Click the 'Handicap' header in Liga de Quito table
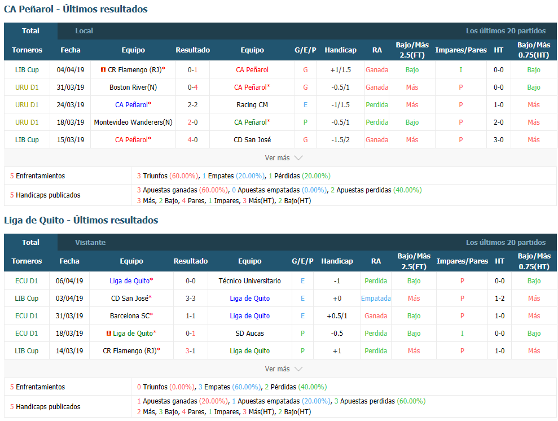This screenshot has width=558, height=421. [x=337, y=261]
